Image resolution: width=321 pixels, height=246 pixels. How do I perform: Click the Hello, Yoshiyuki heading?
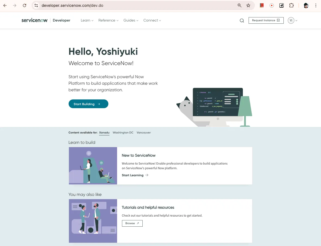coord(103,51)
